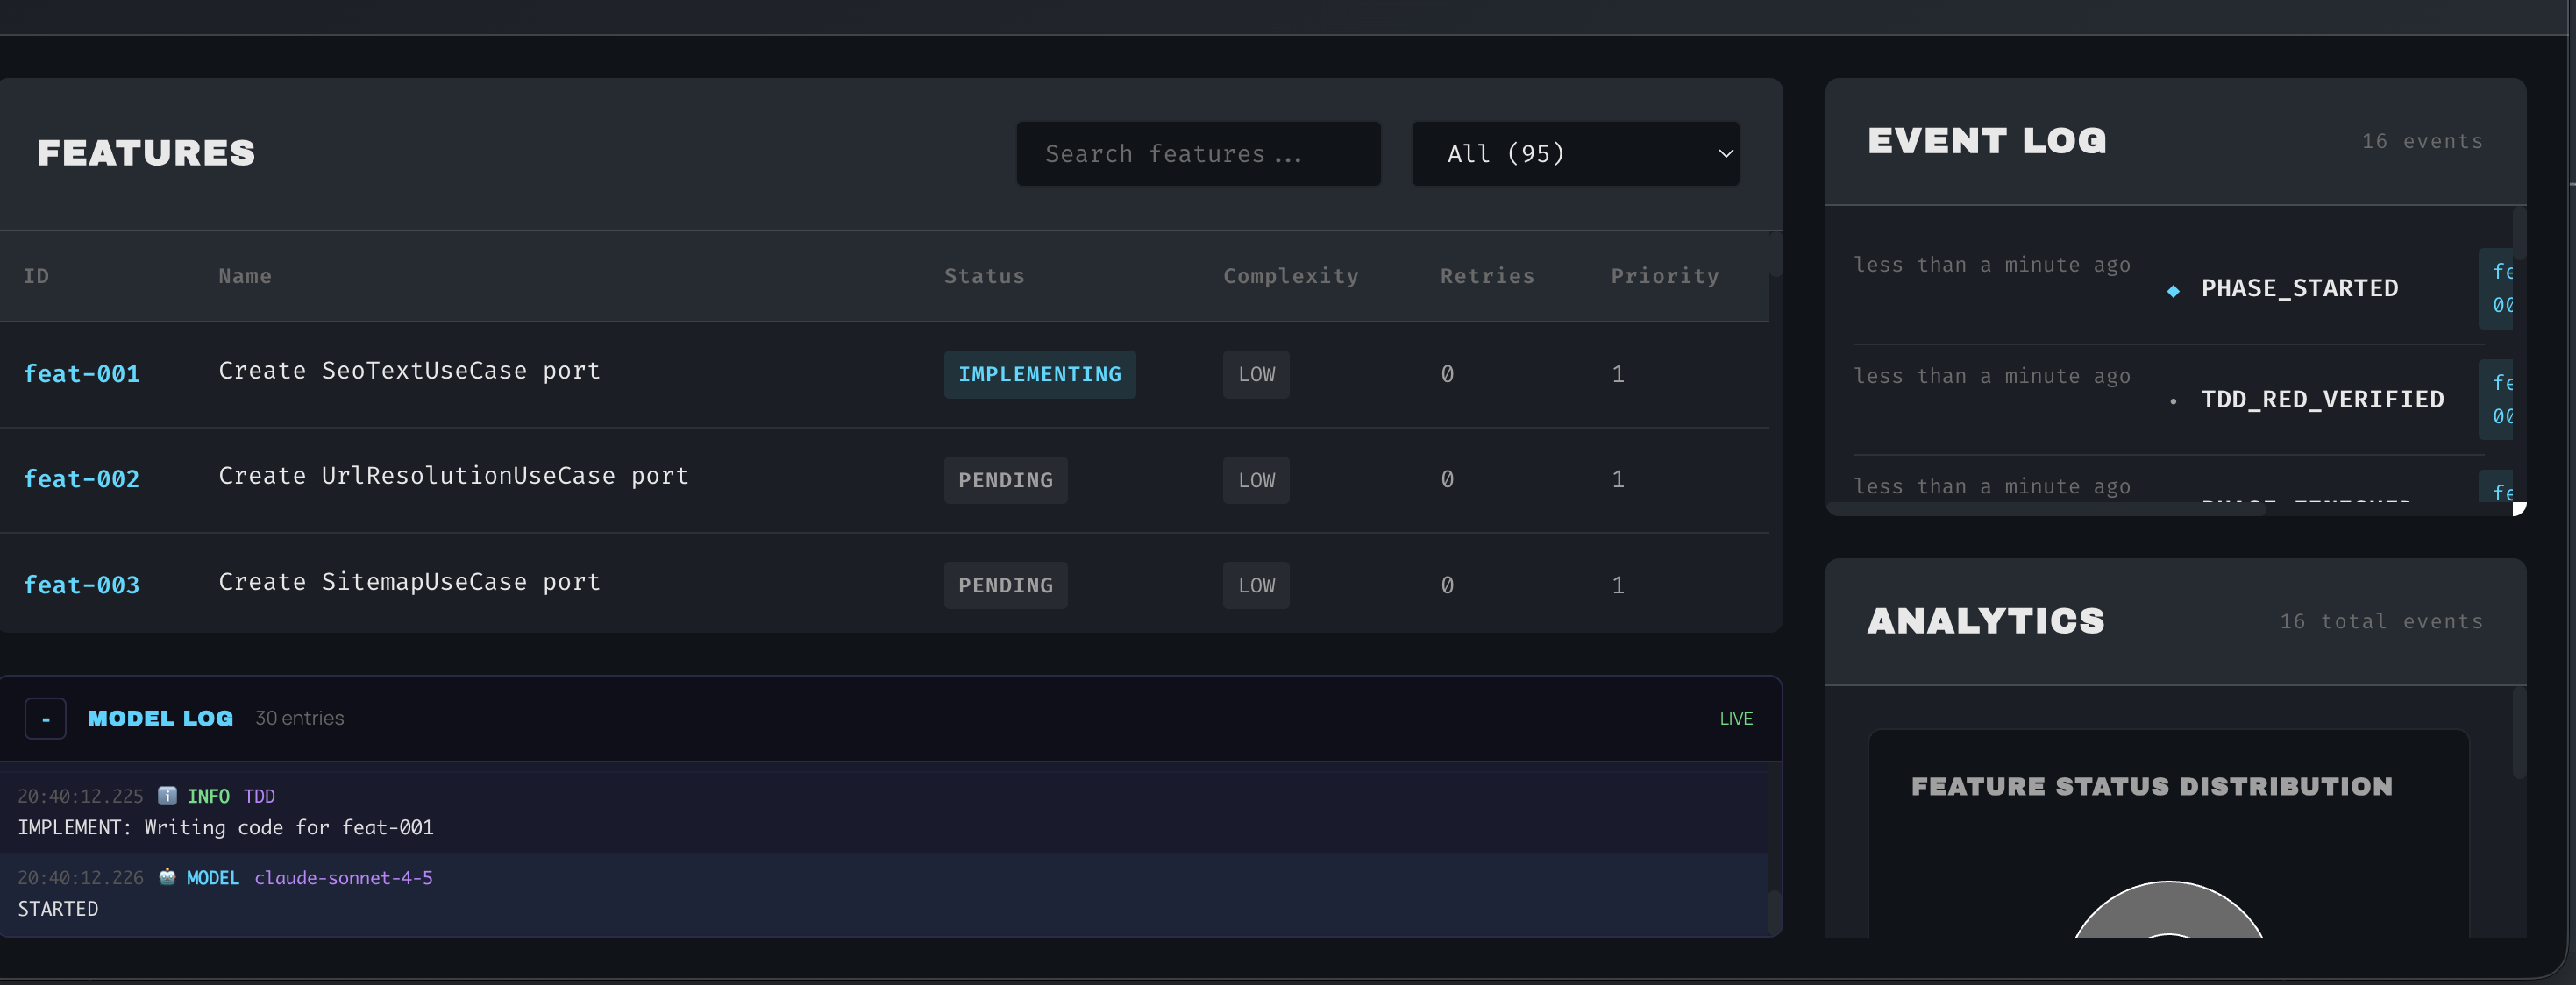Click the LIVE indicator in Model Log
The image size is (2576, 985).
pos(1735,719)
